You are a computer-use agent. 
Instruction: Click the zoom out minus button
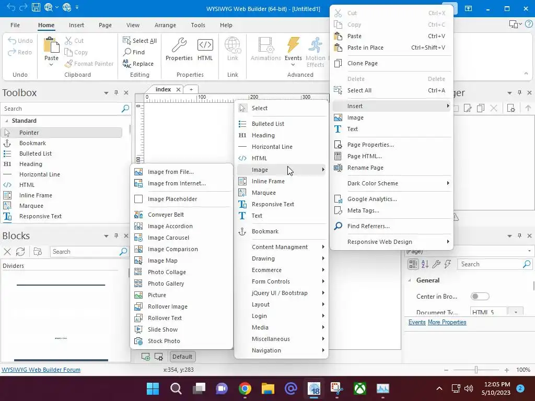coord(446,370)
